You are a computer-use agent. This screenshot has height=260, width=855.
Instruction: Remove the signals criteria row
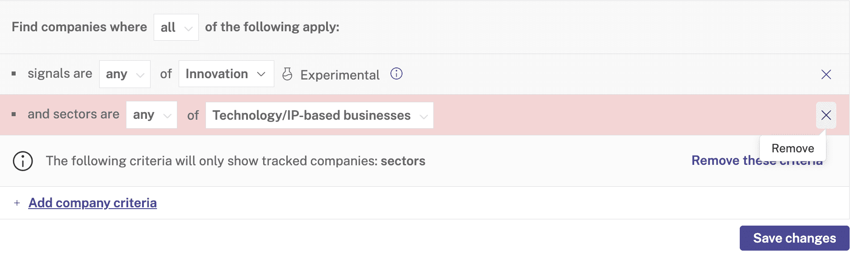tap(826, 75)
